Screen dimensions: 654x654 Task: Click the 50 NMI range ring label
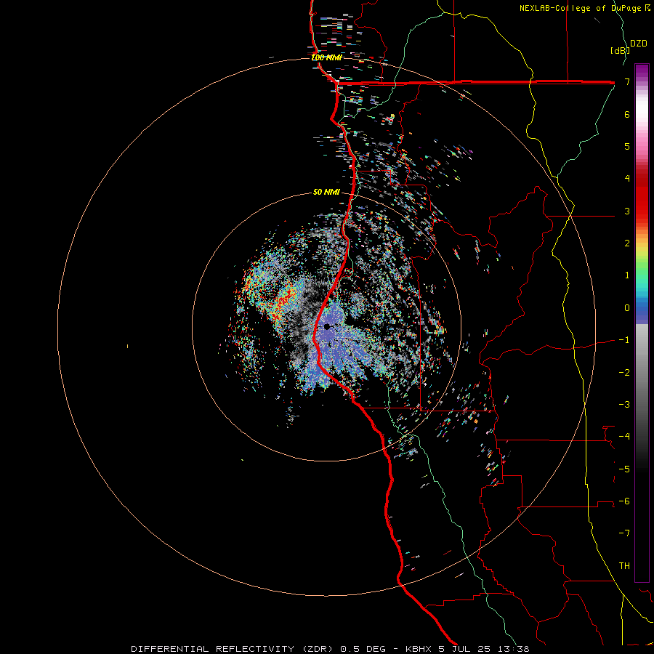tap(326, 192)
